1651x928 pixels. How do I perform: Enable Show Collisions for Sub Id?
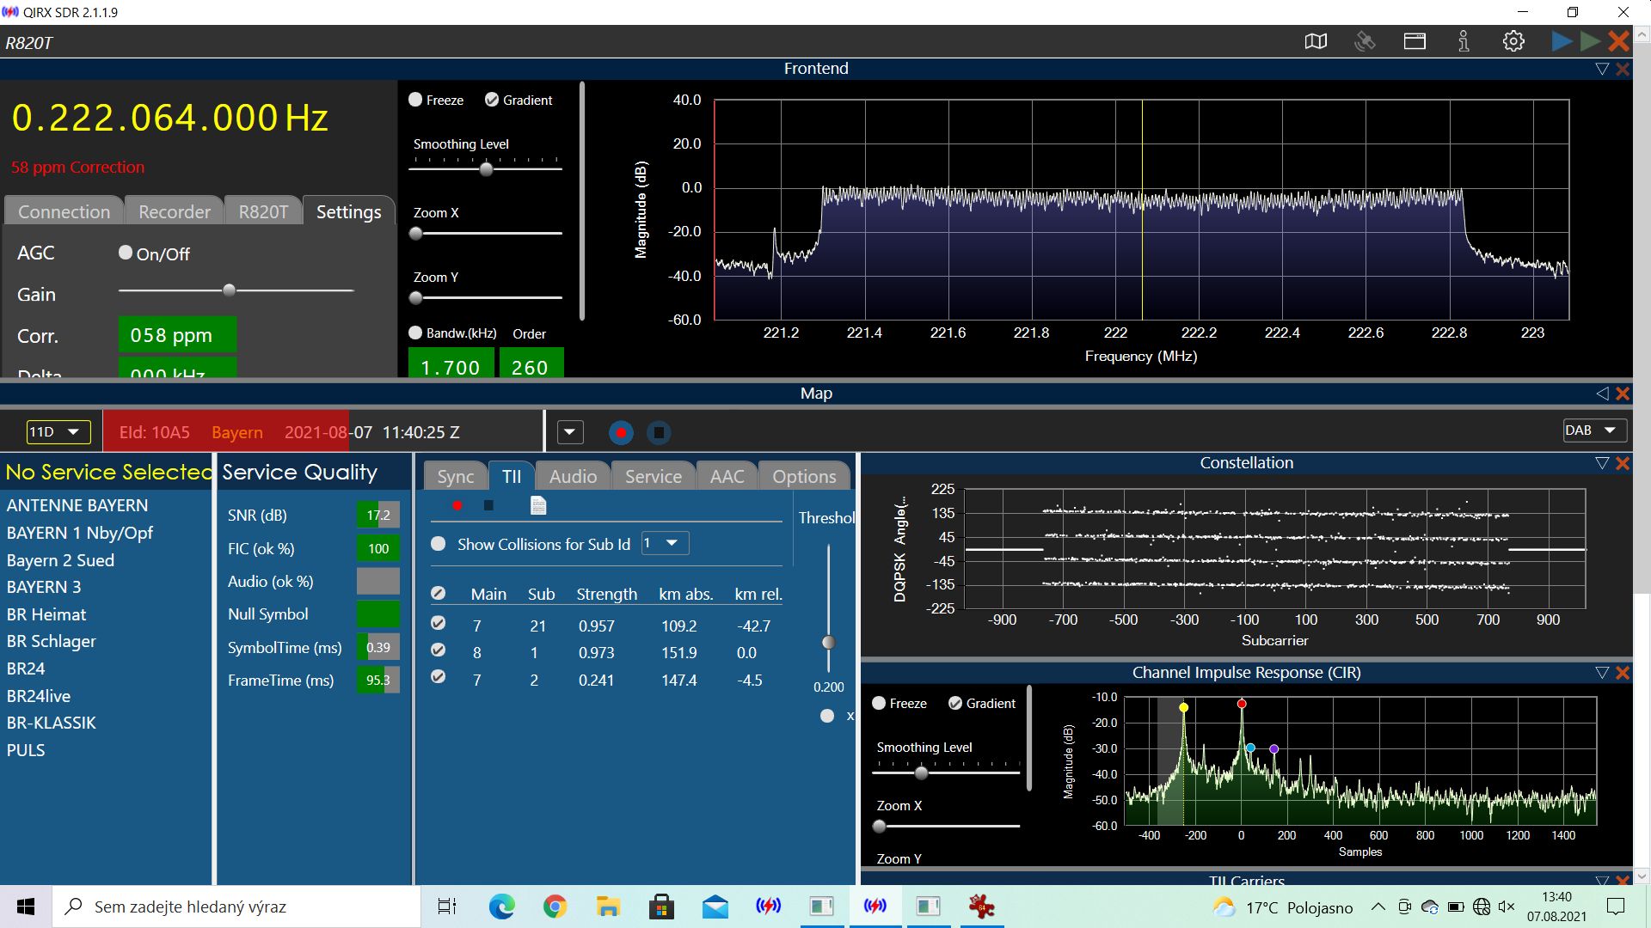click(439, 544)
